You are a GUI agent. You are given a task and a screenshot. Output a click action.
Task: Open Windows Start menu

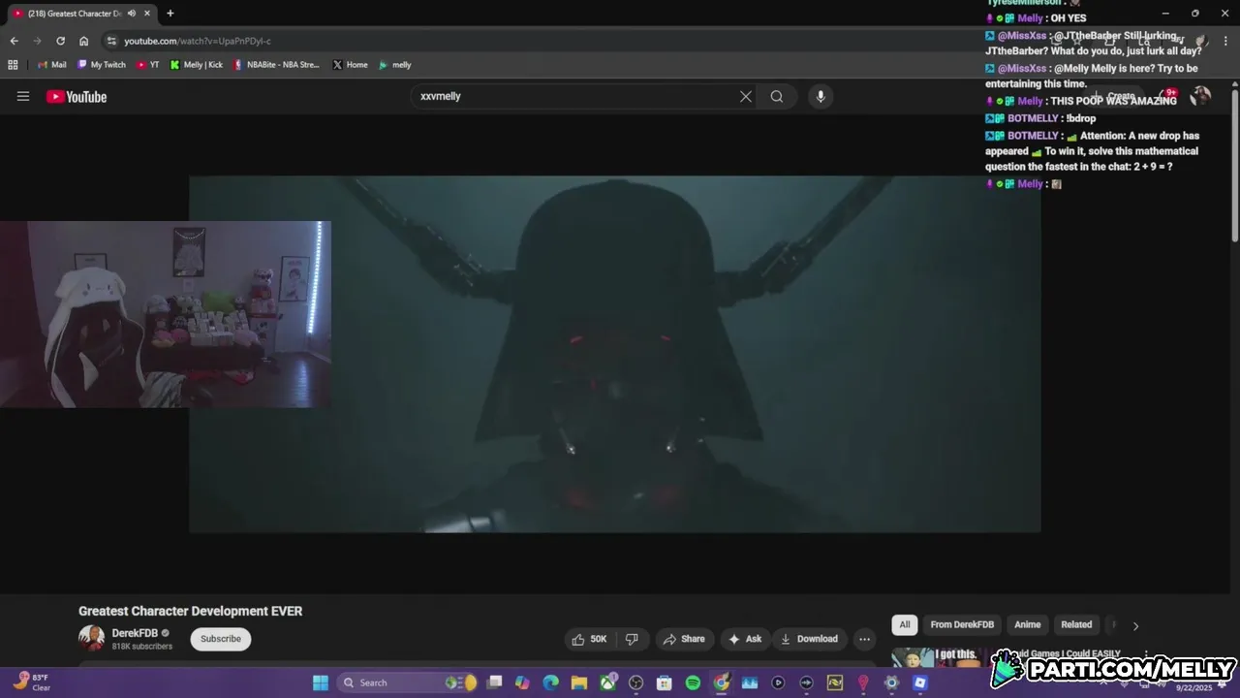(x=321, y=682)
